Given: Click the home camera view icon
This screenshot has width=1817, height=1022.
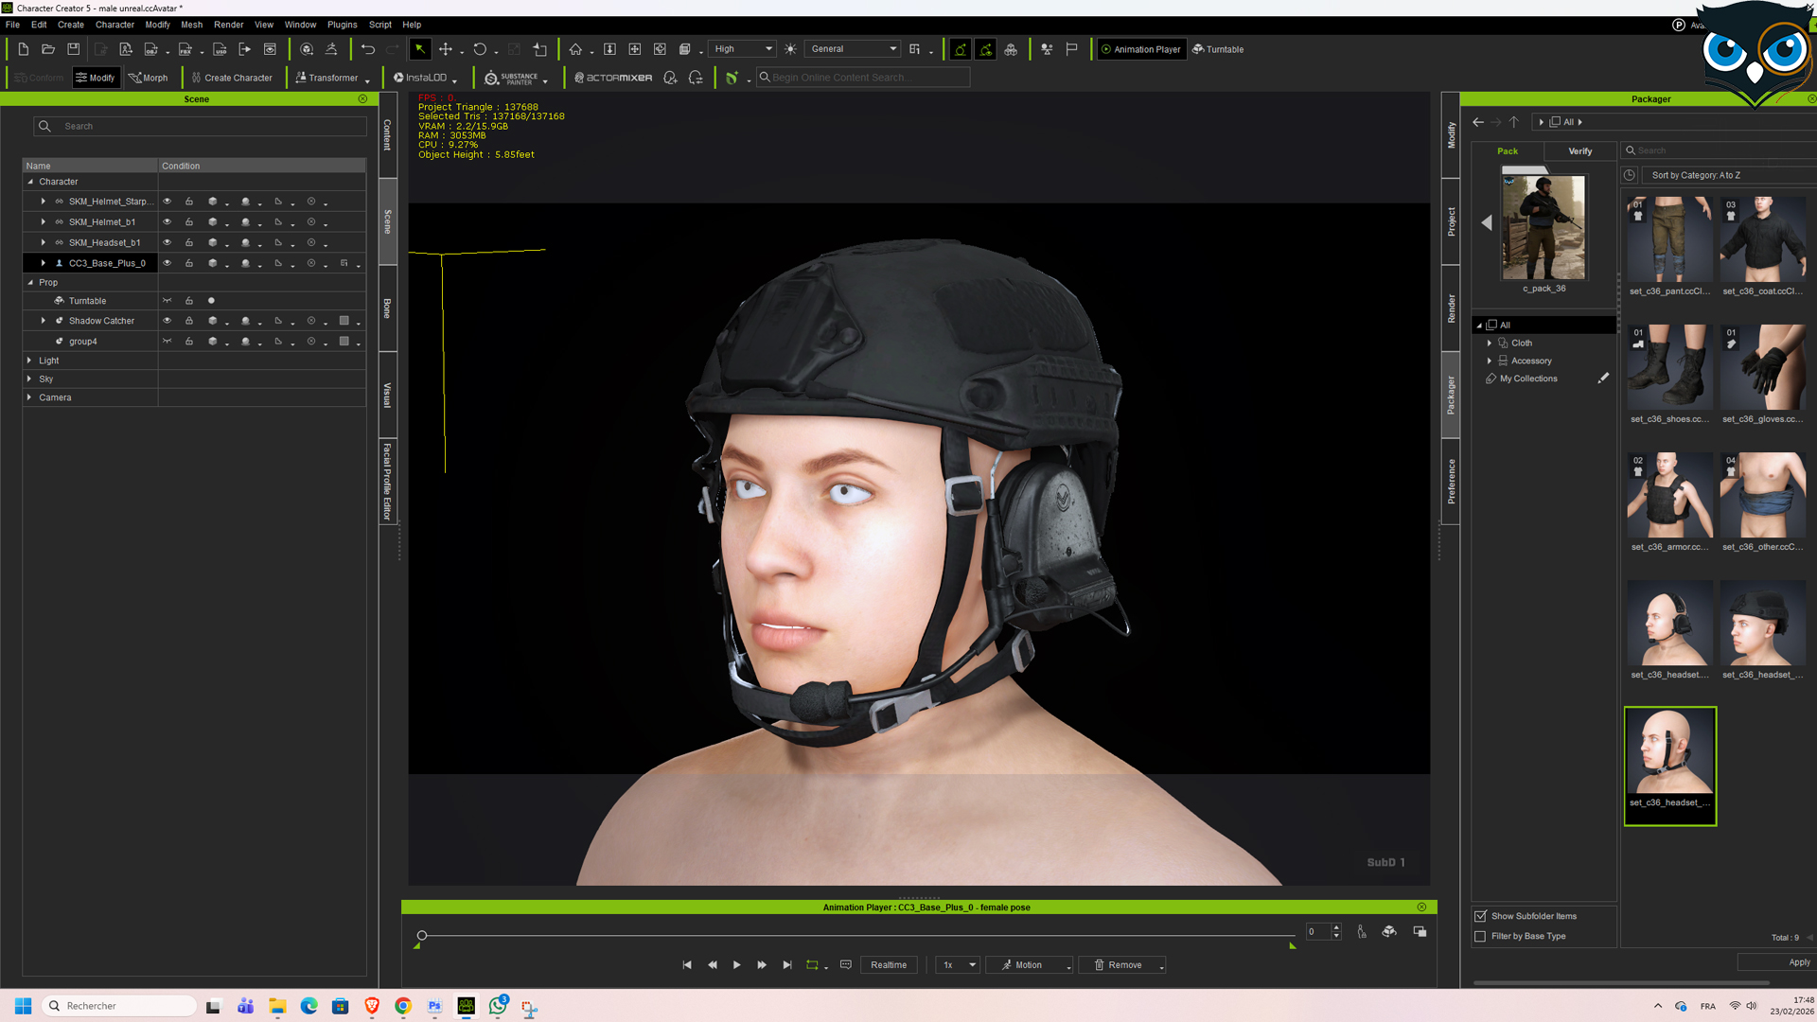Looking at the screenshot, I should [575, 49].
